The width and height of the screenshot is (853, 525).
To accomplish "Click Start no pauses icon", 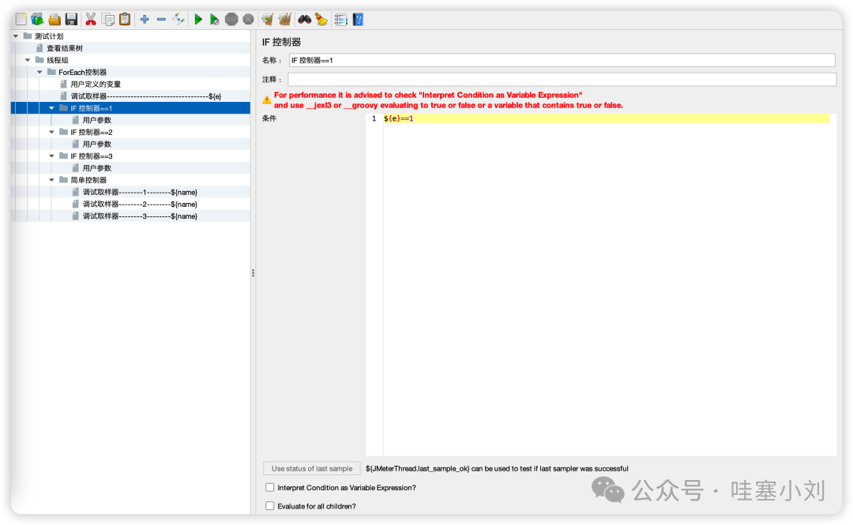I will point(214,20).
